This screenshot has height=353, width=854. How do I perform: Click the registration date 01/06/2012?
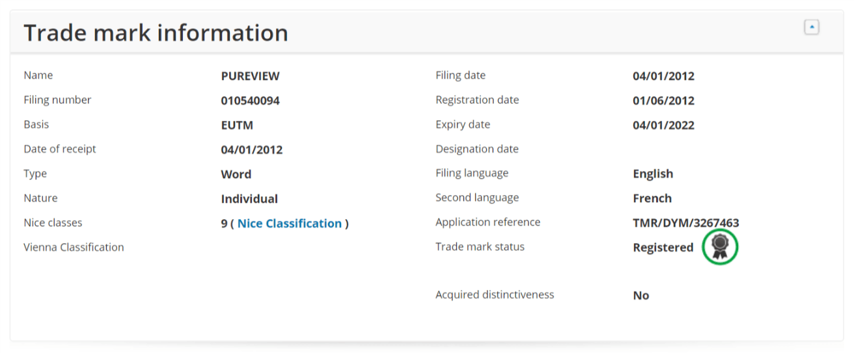click(663, 101)
